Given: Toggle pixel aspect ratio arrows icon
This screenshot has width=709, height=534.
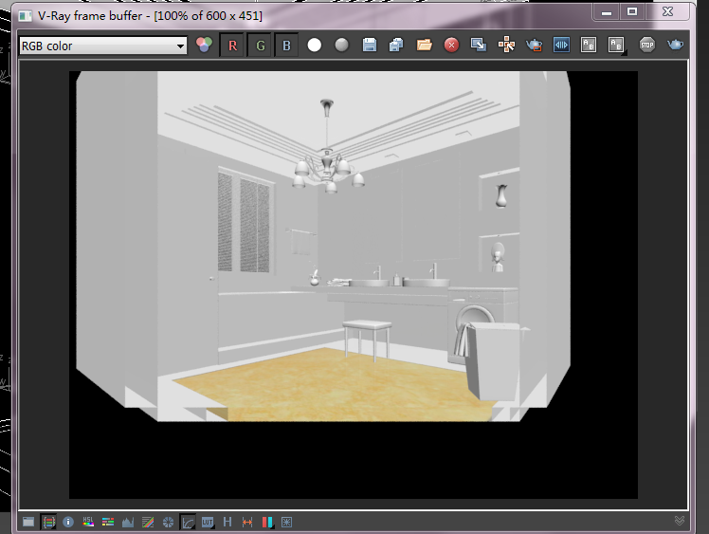Looking at the screenshot, I should [x=247, y=522].
